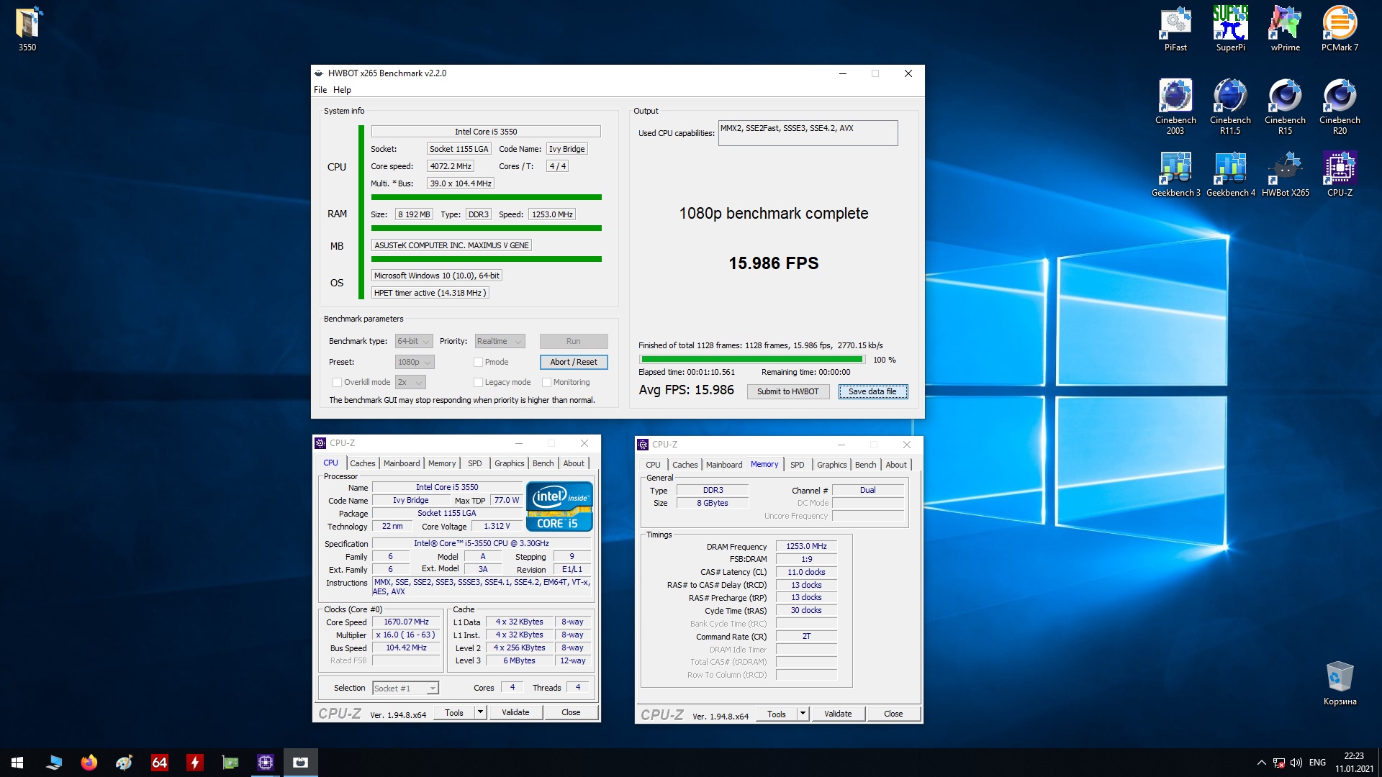
Task: Launch Cinebench R15 shortcut
Action: click(1285, 106)
